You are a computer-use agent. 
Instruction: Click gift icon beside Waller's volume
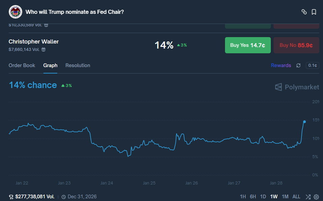coord(43,50)
